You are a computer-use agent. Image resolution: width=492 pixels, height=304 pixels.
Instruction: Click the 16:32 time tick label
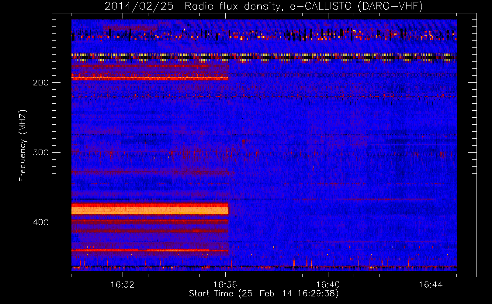[122, 285]
